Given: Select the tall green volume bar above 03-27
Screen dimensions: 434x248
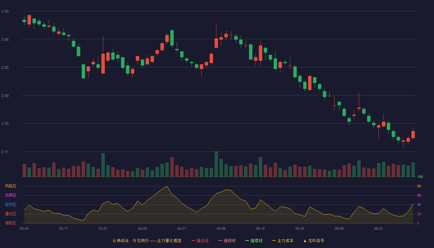Looking at the screenshot, I should click(x=103, y=165).
